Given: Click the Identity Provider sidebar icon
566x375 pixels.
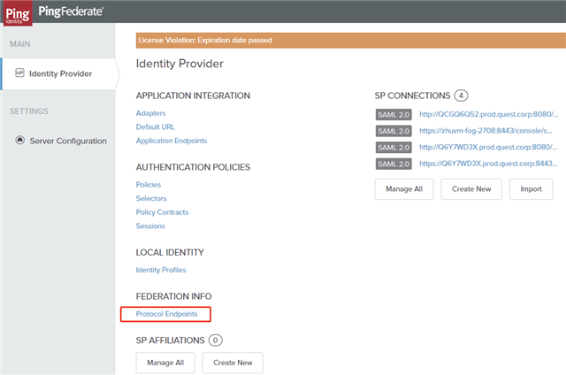Looking at the screenshot, I should (19, 73).
